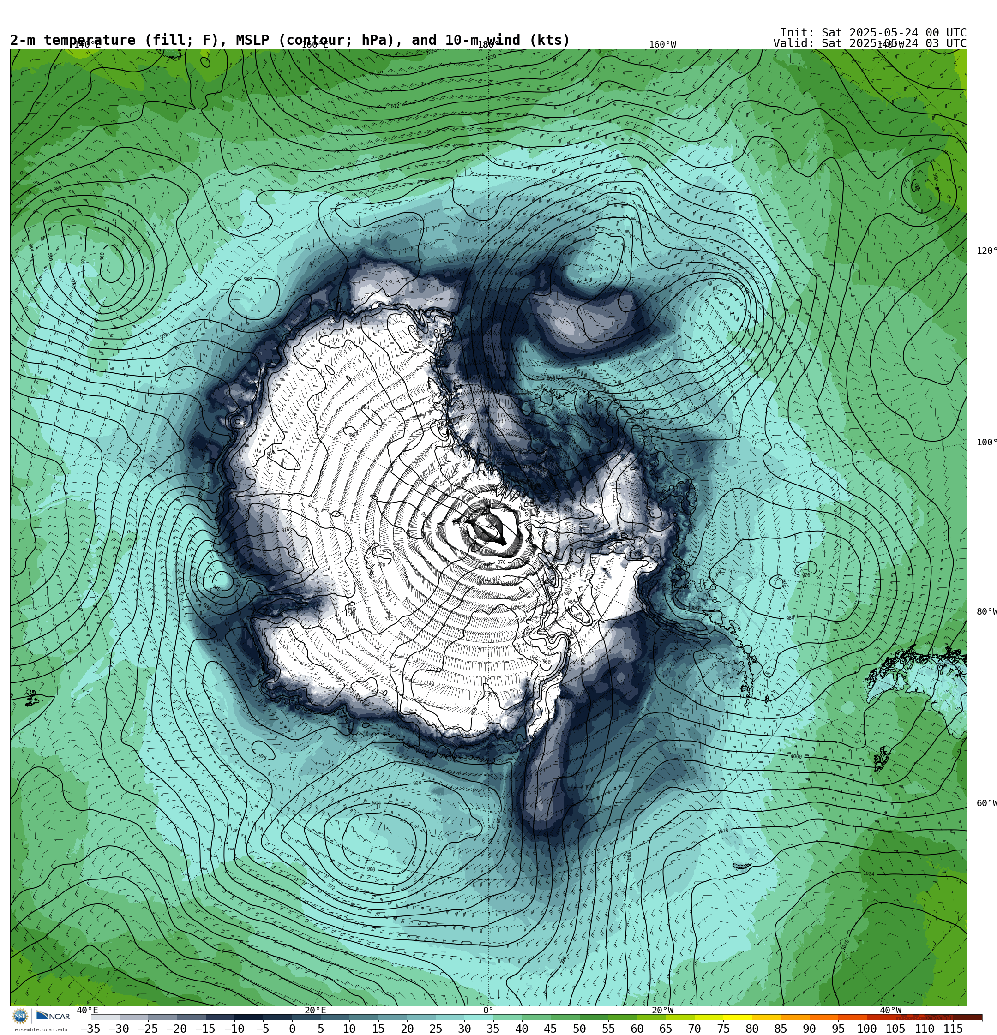The height and width of the screenshot is (1035, 997).
Task: Pick the aqua colorbar segment between 30 and 35
Action: (479, 1017)
